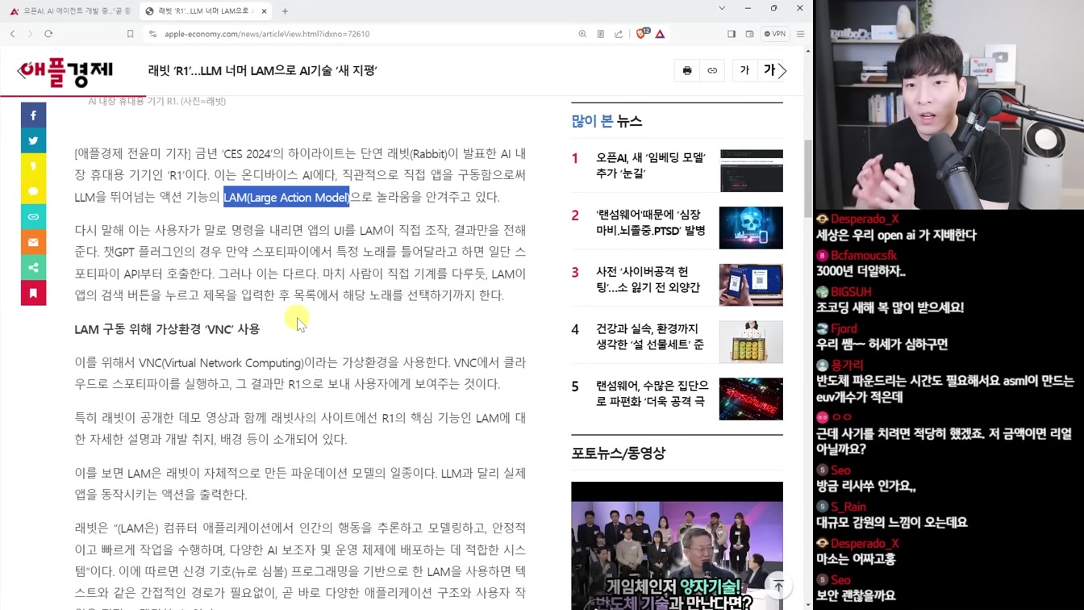The image size is (1084, 610).
Task: Open news 랜섬웨어, 수많은 집단으로 파편화
Action: [x=652, y=394]
